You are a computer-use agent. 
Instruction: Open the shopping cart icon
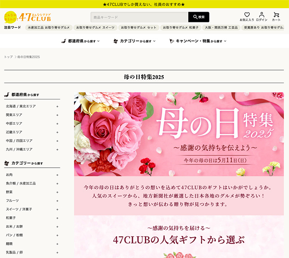276,15
